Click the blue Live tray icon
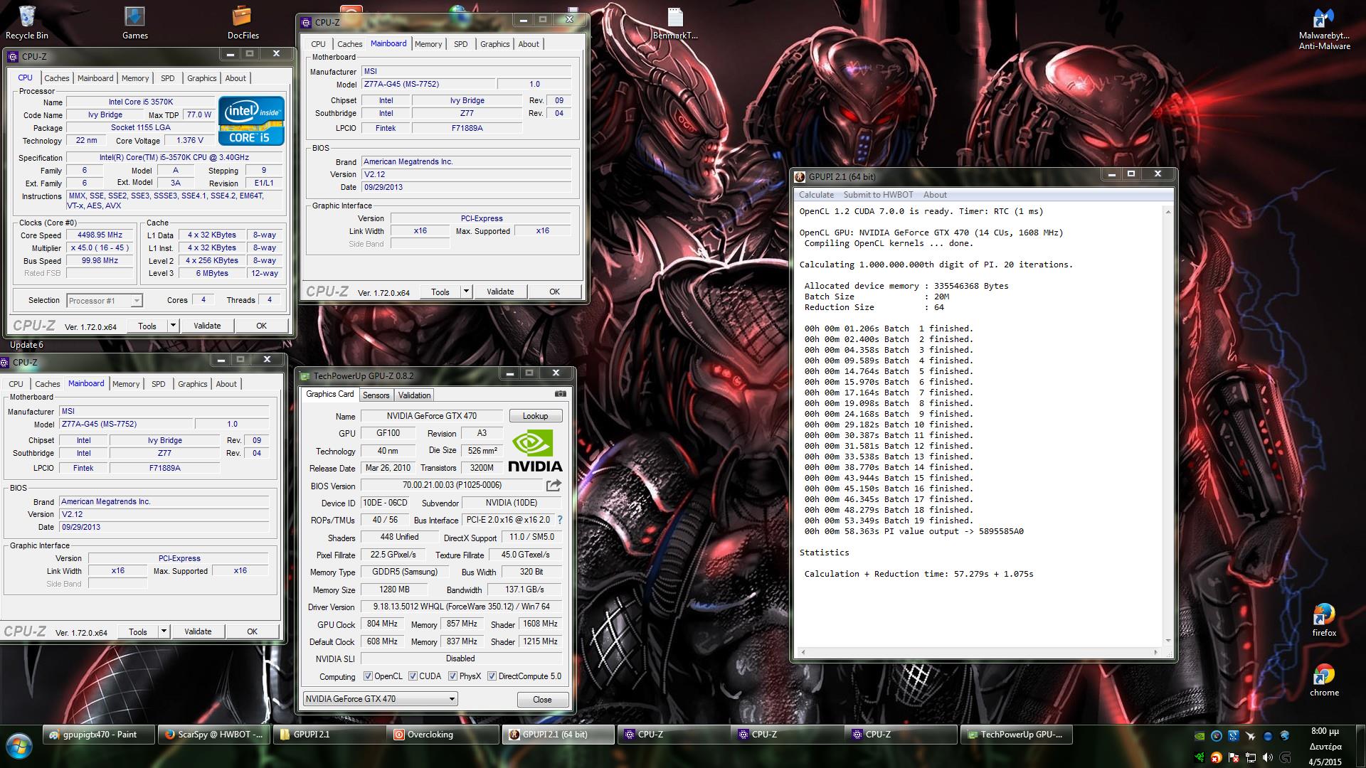 (1233, 735)
